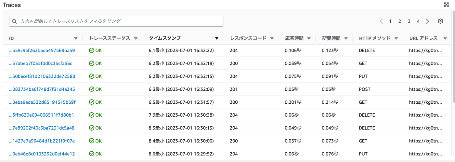This screenshot has width=455, height=162.
Task: Expand the Traces panel to fullscreen
Action: 447,5
